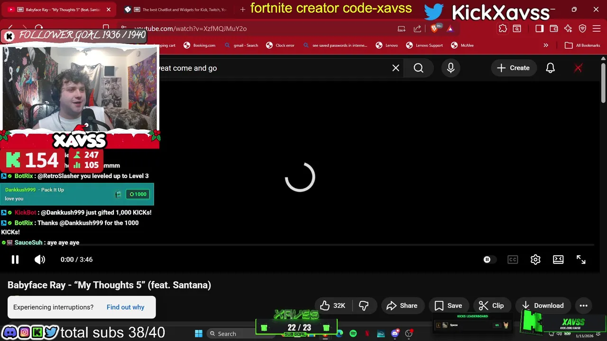Screen dimensions: 607x341
Task: Open the Lenovo Support bookmark
Action: click(x=424, y=45)
